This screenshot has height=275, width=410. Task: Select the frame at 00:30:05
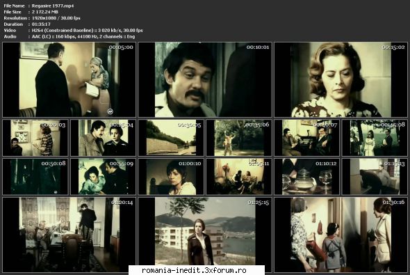tap(171, 138)
